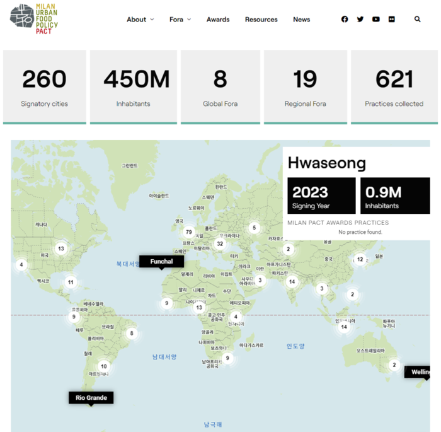This screenshot has width=441, height=432.
Task: Open the Flickr social icon
Action: click(392, 20)
